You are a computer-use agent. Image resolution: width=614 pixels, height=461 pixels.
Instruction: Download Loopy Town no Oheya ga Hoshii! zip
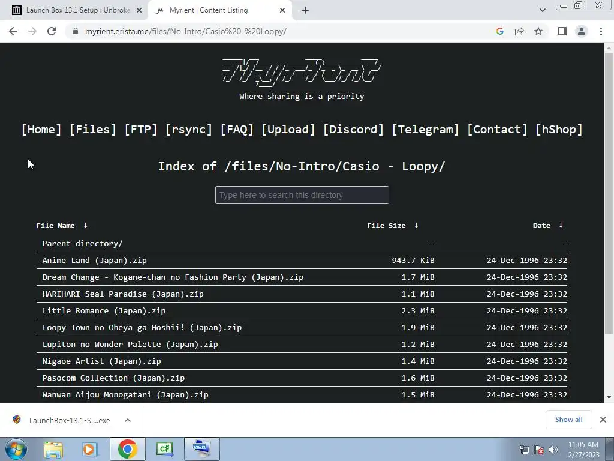pyautogui.click(x=142, y=328)
